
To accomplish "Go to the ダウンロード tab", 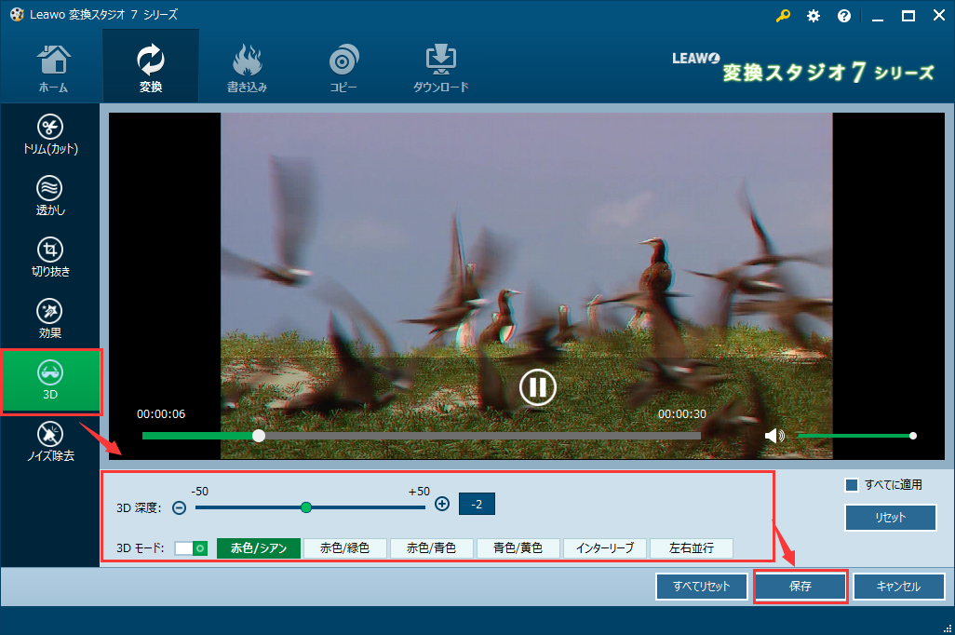I will coord(440,67).
